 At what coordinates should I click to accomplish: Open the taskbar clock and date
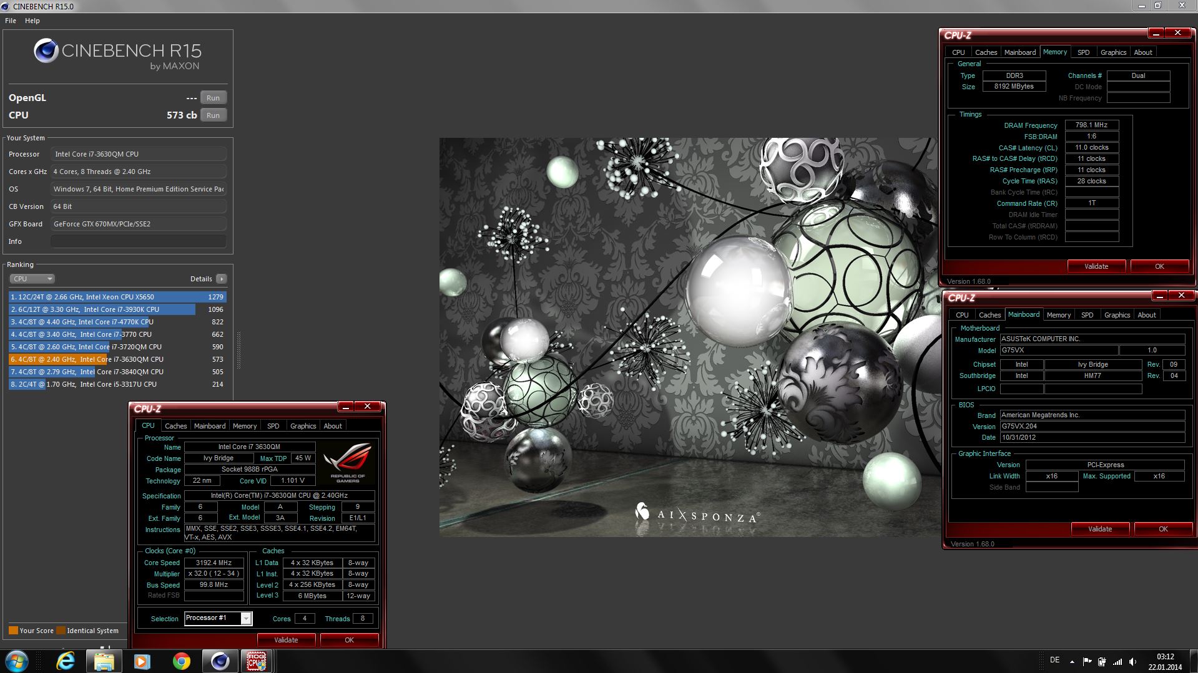(1165, 662)
